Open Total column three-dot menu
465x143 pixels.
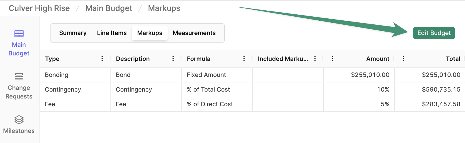(x=403, y=59)
